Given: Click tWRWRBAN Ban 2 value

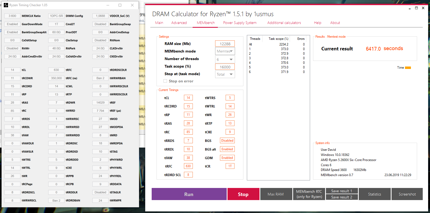Looking at the screenshot, I should click(100, 78).
